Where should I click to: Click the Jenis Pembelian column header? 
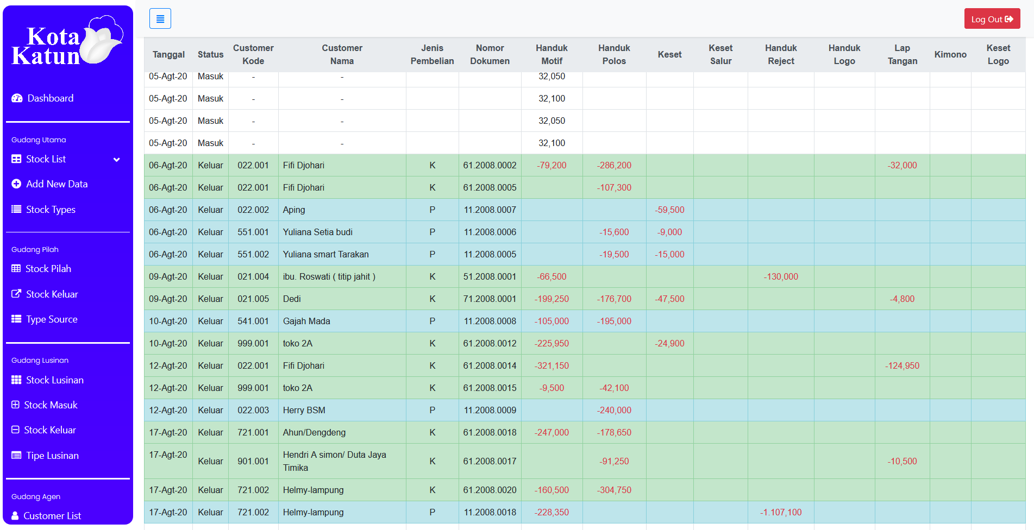(432, 54)
